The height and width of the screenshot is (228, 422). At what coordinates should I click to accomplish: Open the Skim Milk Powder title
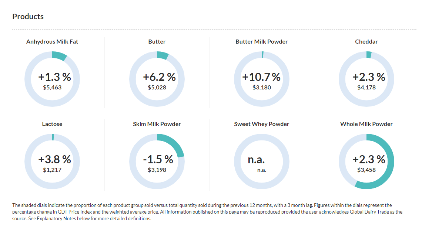(x=157, y=124)
